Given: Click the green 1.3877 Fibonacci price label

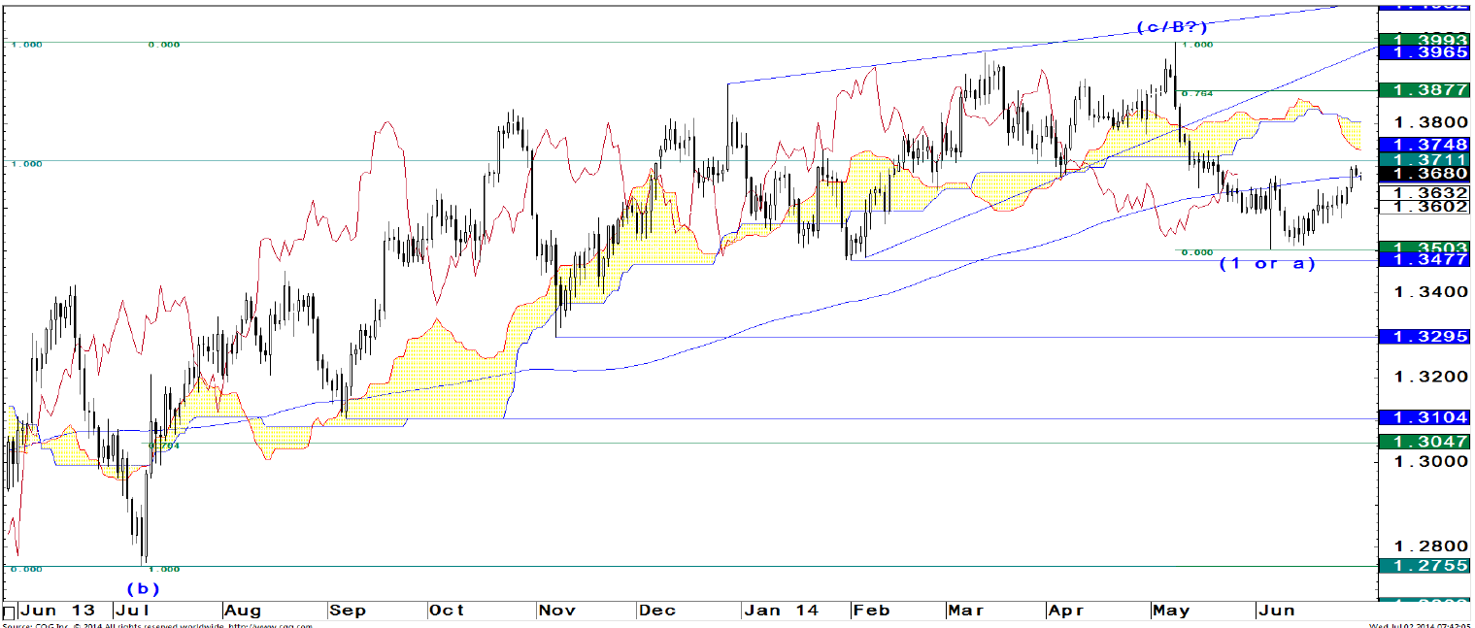Looking at the screenshot, I should click(1425, 89).
